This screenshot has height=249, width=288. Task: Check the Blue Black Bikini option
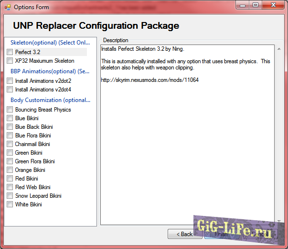(x=10, y=127)
